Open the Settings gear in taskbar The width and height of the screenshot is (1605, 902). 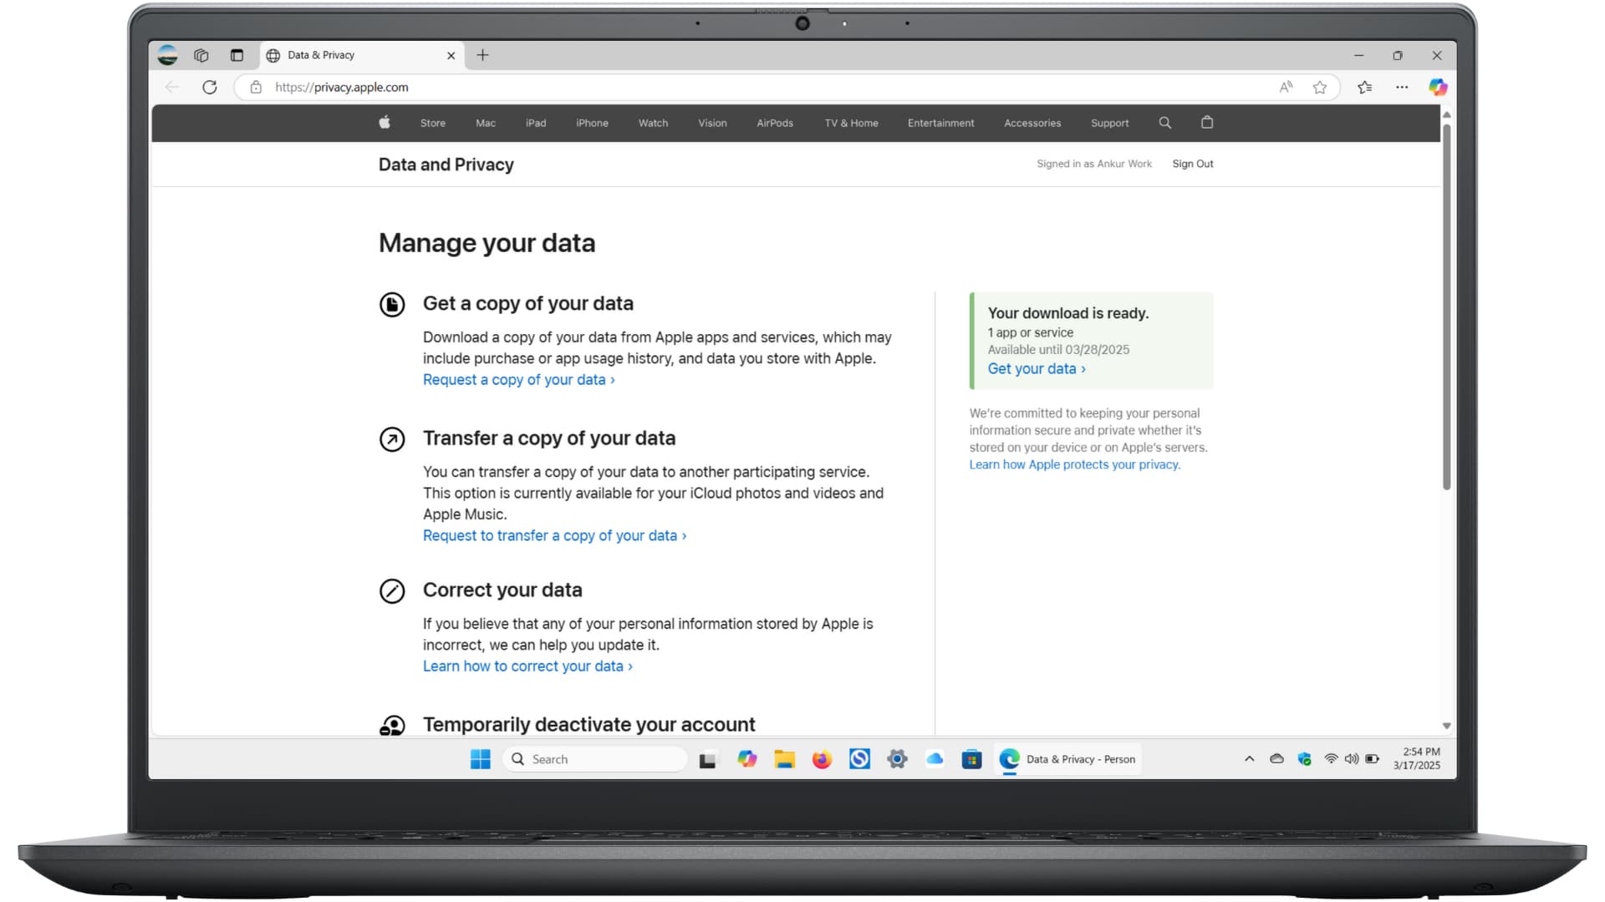click(897, 759)
